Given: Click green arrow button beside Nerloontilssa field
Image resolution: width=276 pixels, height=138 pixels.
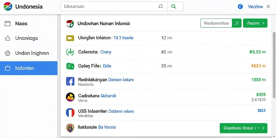Looking at the screenshot, I should coord(237,23).
